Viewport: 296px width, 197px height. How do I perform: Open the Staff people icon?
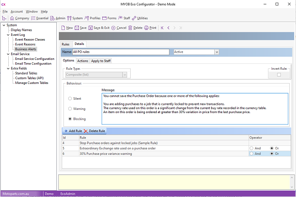[120, 18]
